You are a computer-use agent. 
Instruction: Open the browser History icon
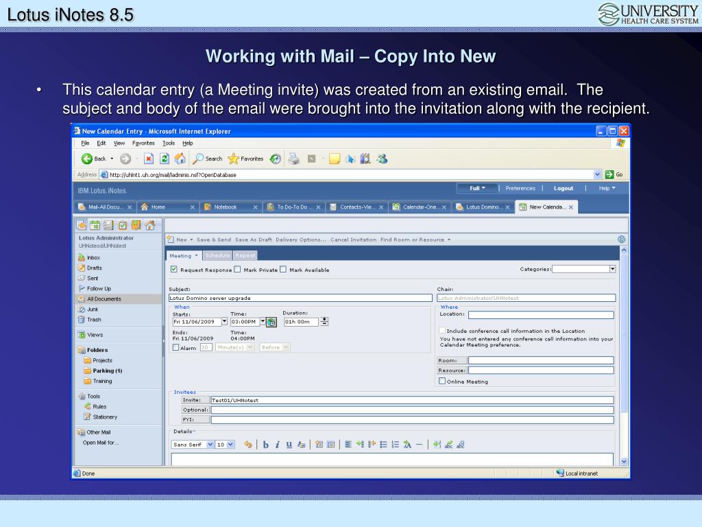276,159
